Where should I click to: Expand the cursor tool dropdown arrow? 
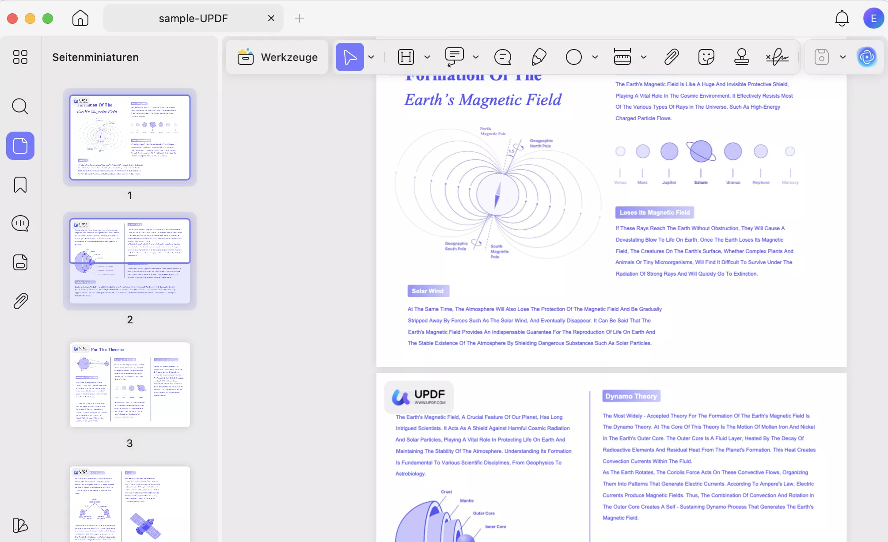point(371,57)
